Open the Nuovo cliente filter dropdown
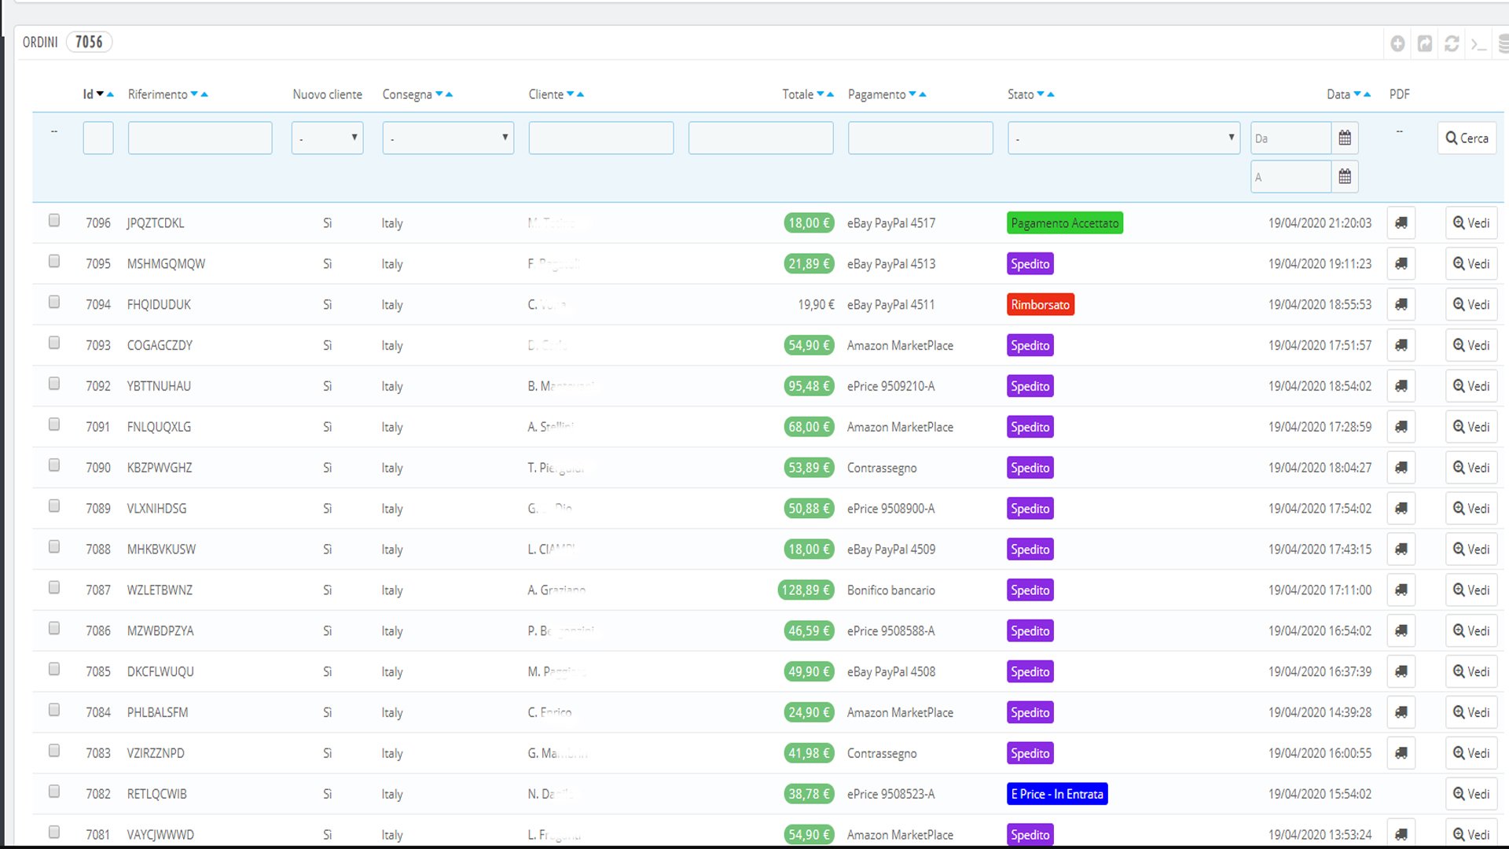This screenshot has width=1509, height=849. click(327, 138)
